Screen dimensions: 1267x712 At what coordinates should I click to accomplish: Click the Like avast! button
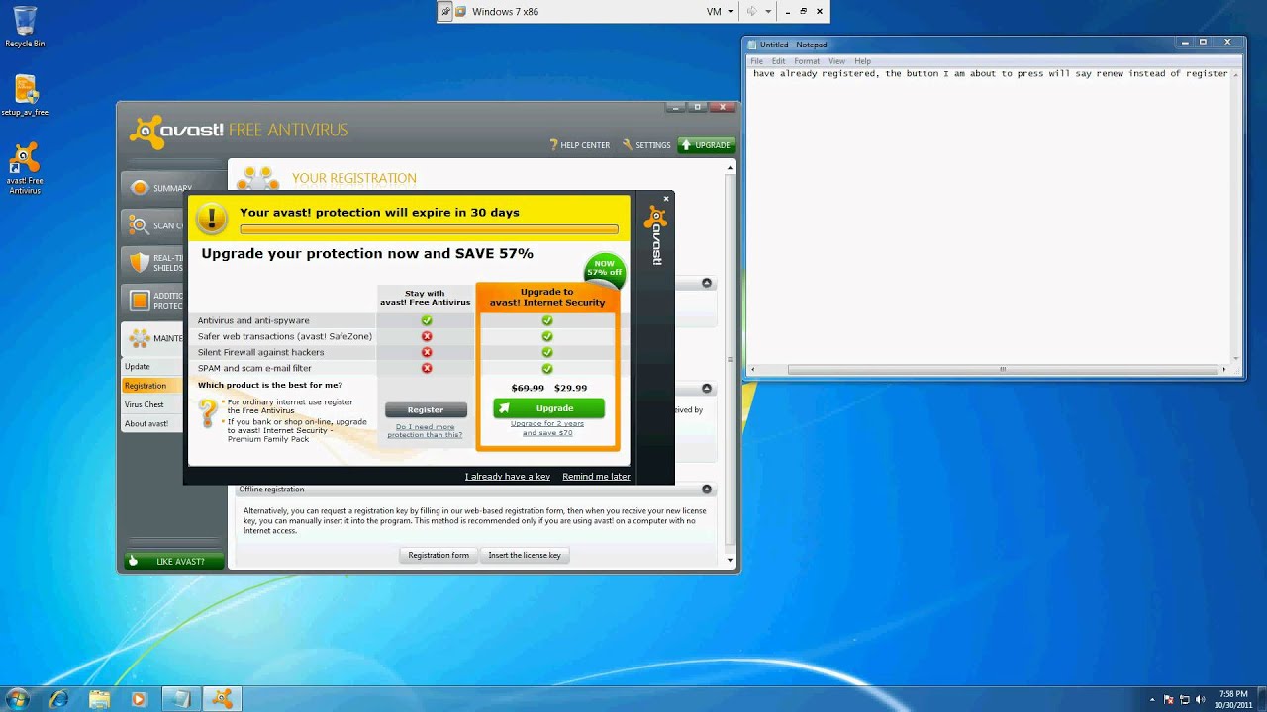174,561
